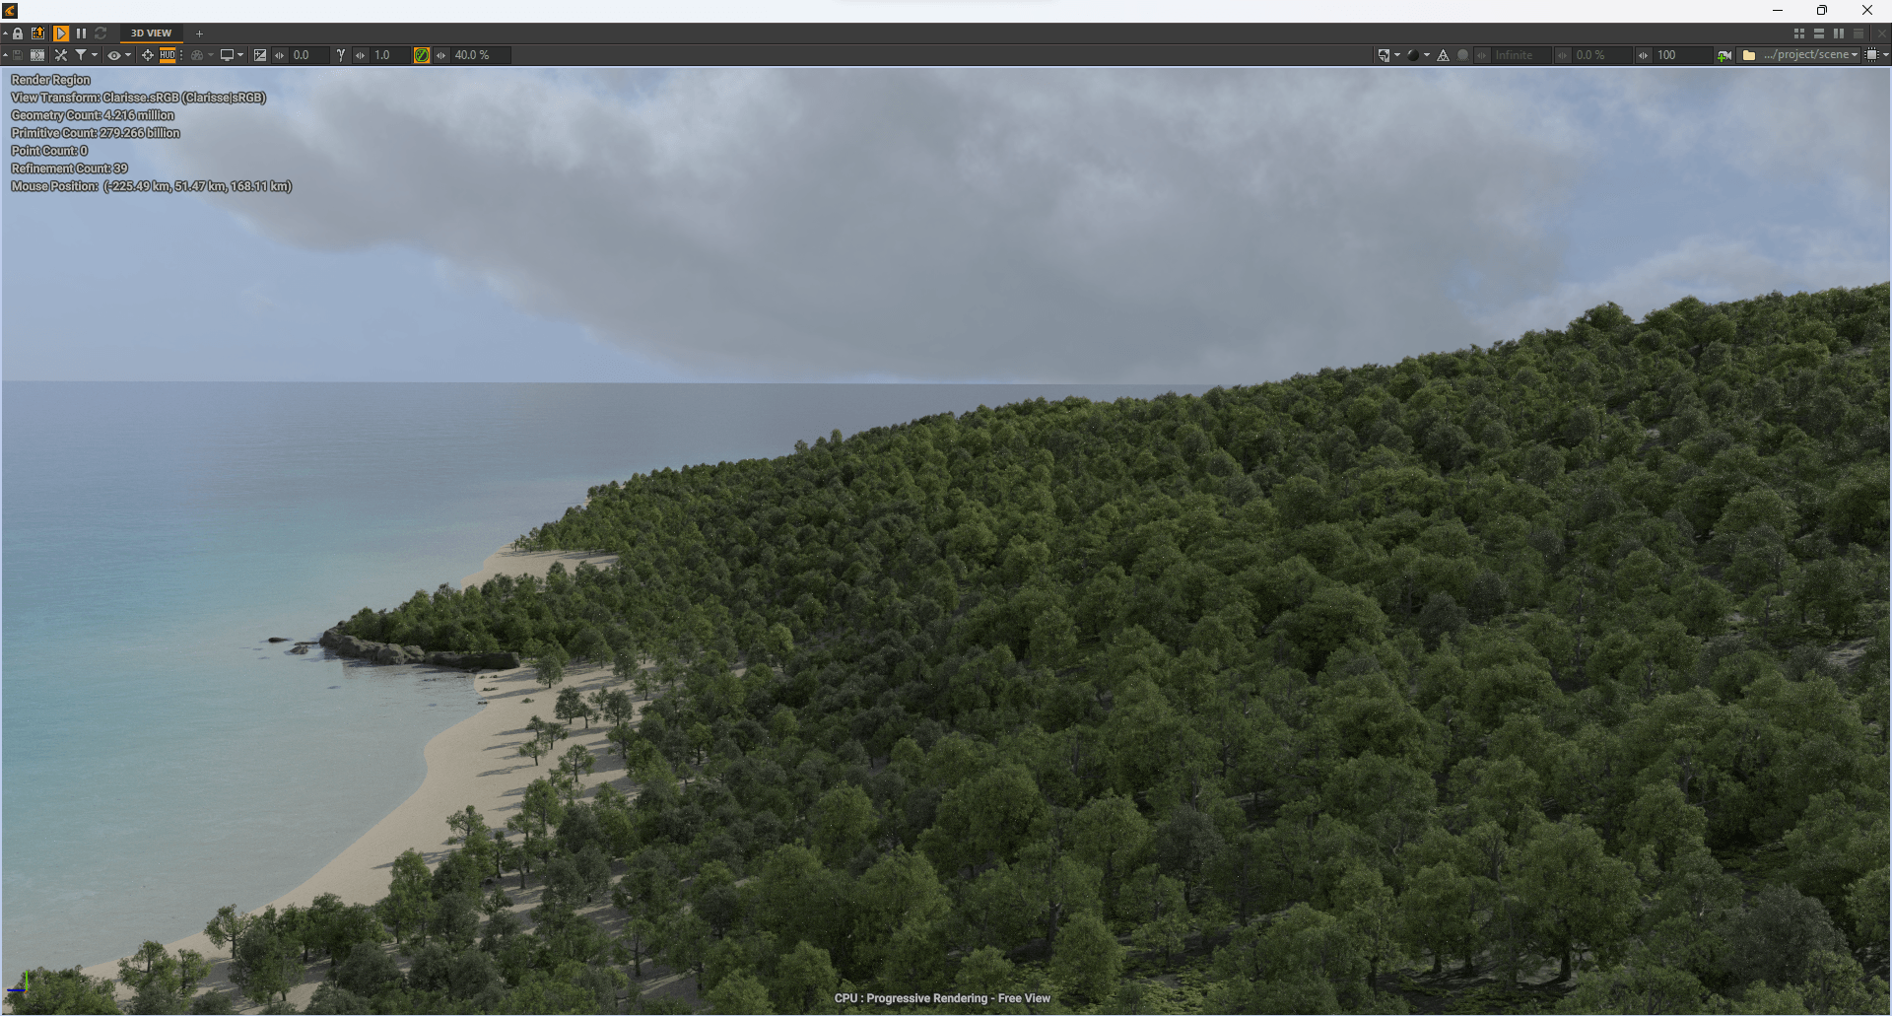Add a new tab with the plus button

click(x=199, y=34)
